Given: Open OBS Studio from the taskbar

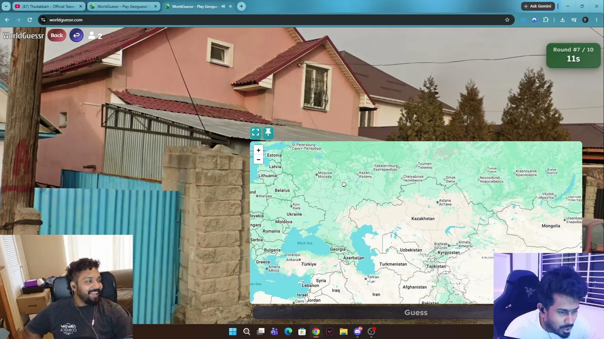Looking at the screenshot, I should 371,331.
